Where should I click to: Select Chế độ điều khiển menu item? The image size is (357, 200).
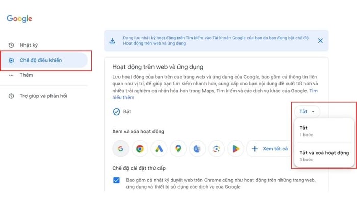tap(44, 60)
